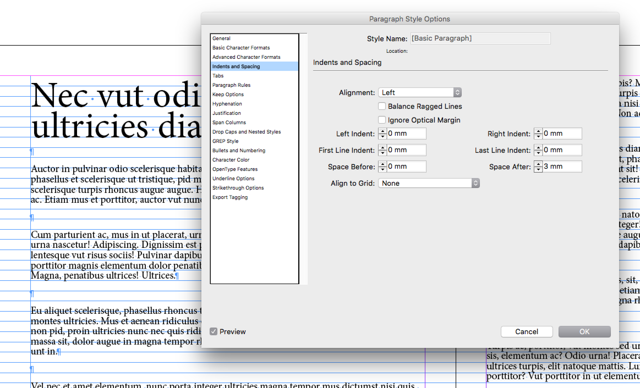
Task: Decrease Left Indent with down arrow
Action: [x=382, y=136]
